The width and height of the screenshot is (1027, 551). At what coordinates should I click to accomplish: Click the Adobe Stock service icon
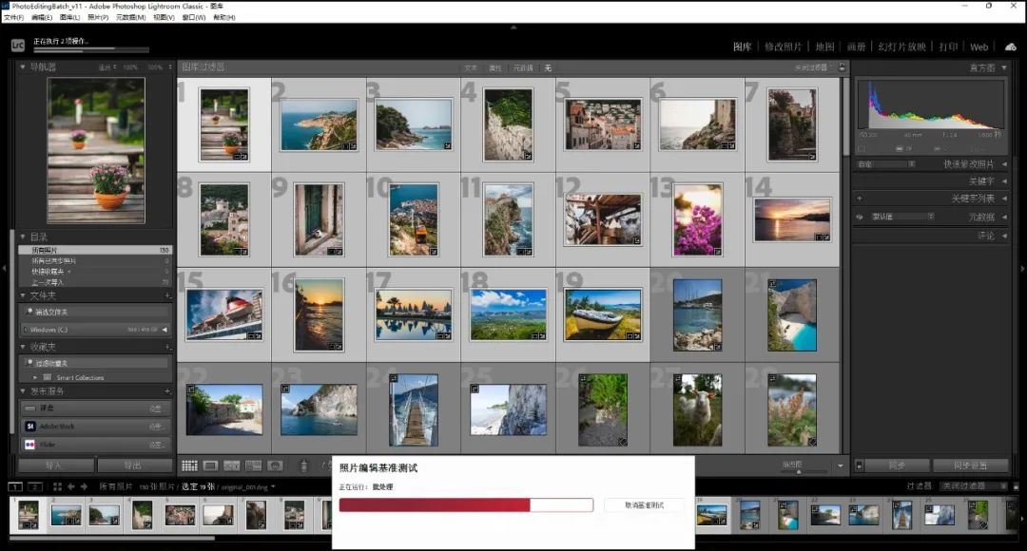point(30,426)
